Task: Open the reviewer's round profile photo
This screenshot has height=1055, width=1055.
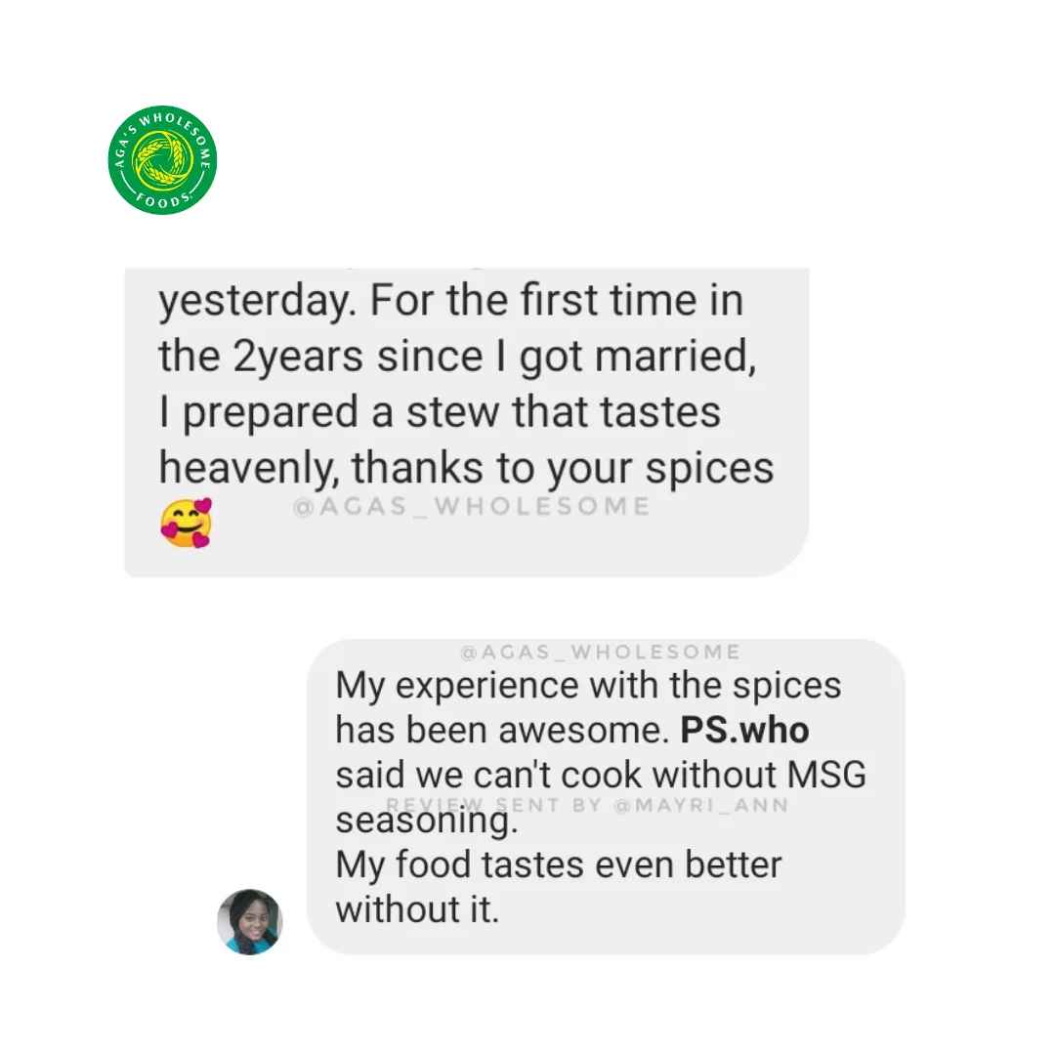Action: pos(250,922)
